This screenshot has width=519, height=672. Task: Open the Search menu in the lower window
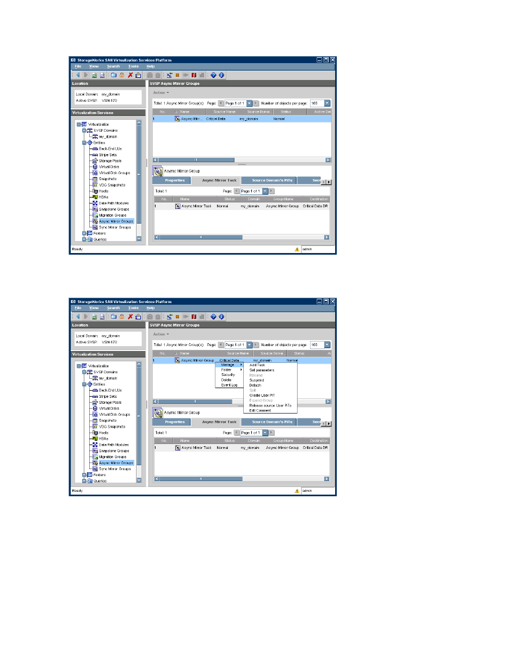point(113,308)
